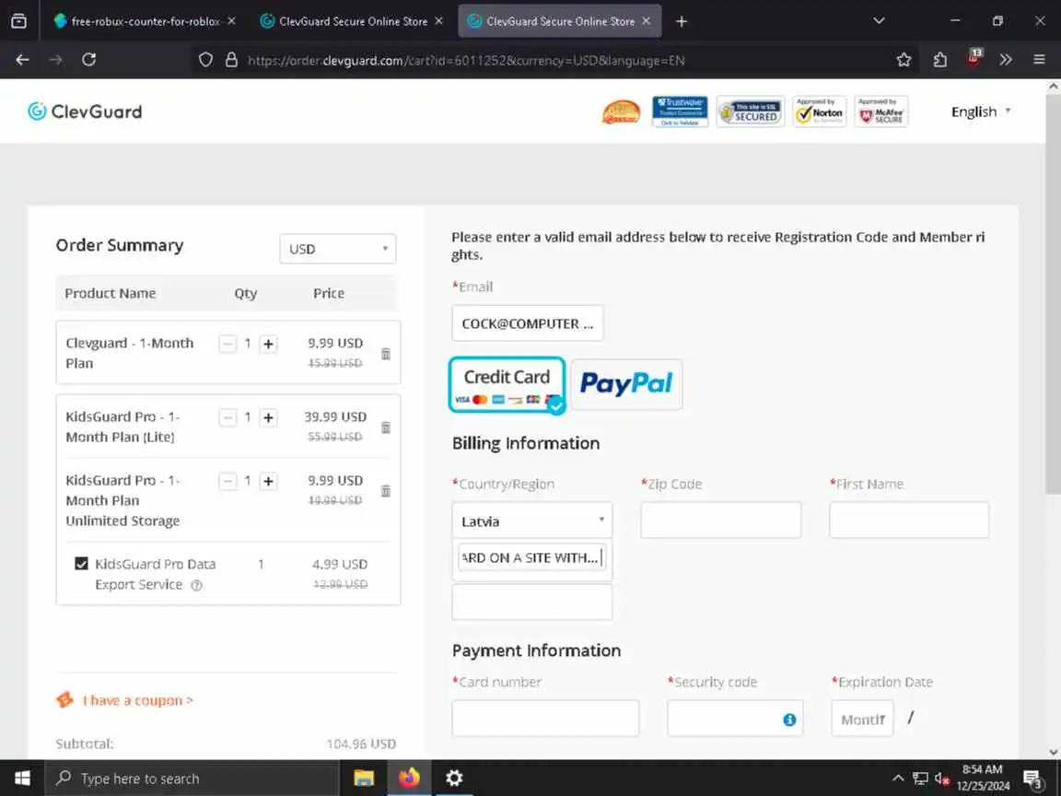Open Settings gear in taskbar
This screenshot has width=1061, height=796.
coord(454,778)
